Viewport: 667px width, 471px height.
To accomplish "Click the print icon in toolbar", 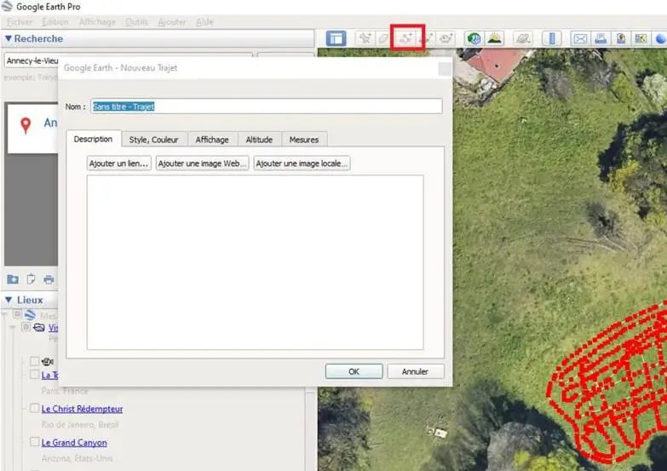I will 601,37.
